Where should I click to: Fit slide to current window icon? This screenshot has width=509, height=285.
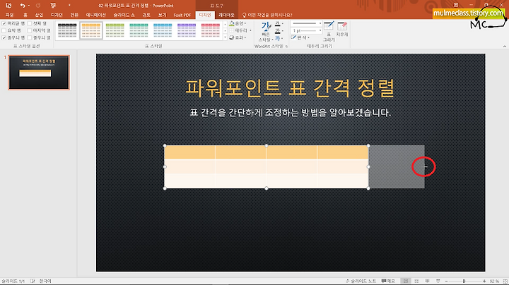tap(505, 281)
